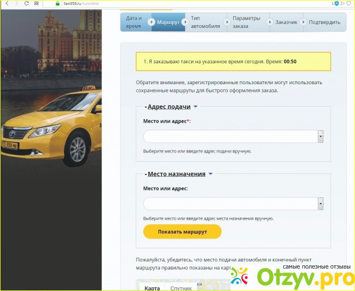Open the pickup address dropdown arrow
Image resolution: width=355 pixels, height=291 pixels.
pyautogui.click(x=321, y=137)
